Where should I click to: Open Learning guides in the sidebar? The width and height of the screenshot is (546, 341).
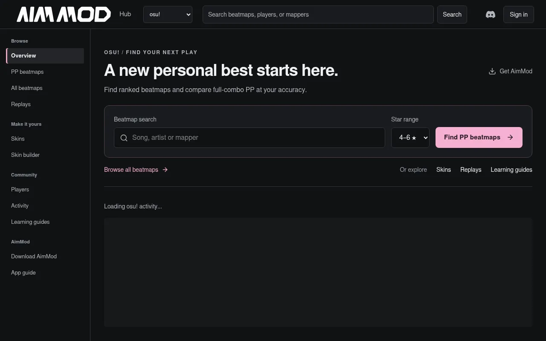tap(45, 222)
